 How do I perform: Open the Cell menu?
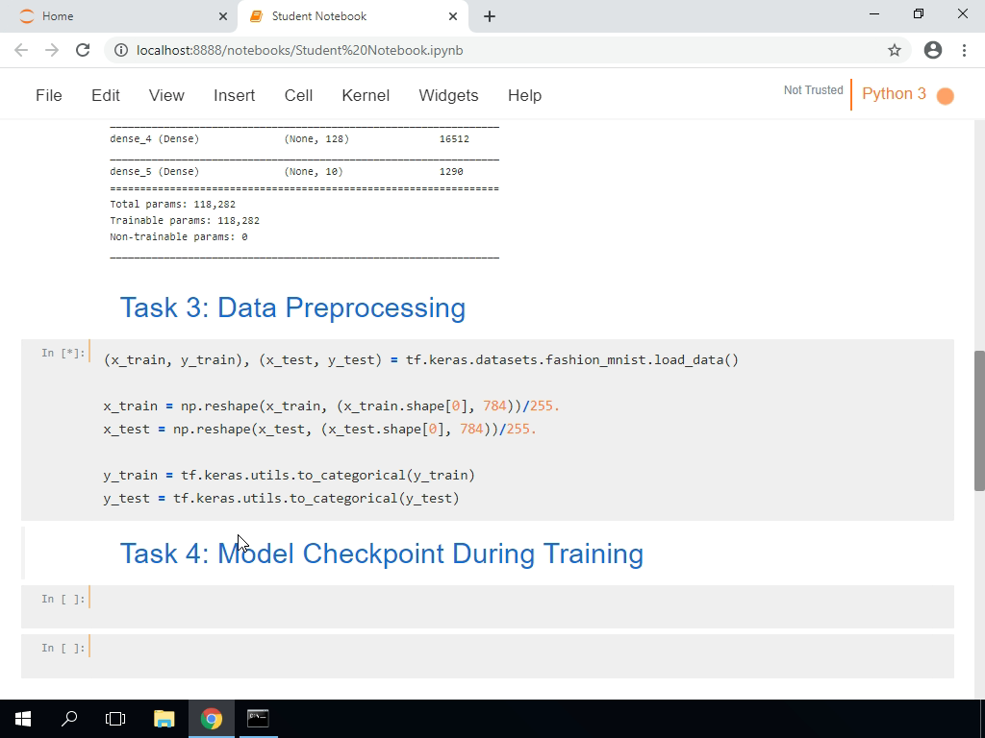click(298, 95)
